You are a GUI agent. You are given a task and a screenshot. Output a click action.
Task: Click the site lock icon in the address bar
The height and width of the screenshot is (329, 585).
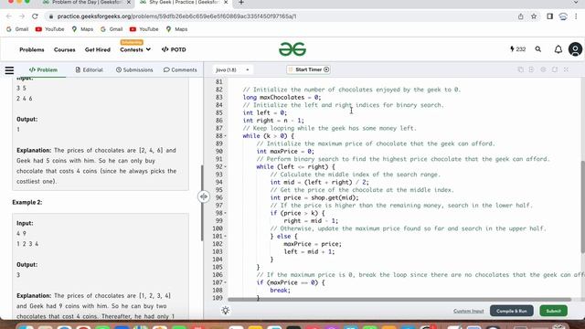pos(51,16)
